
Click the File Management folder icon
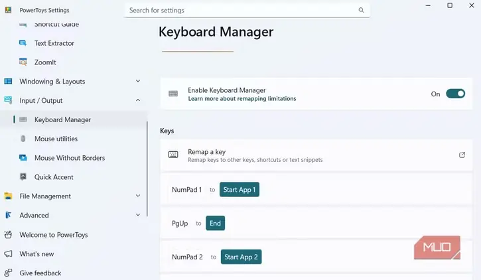(x=8, y=196)
